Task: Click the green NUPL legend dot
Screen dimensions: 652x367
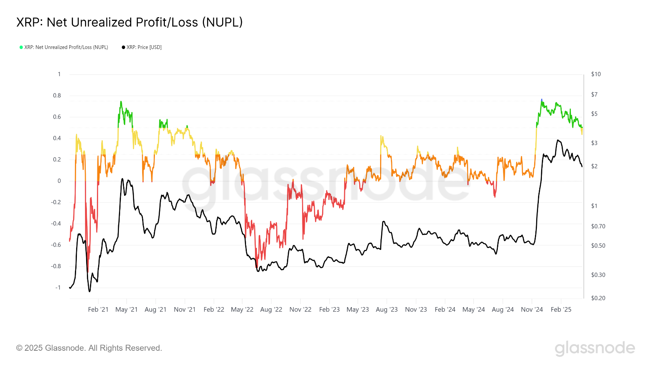Action: coord(21,48)
